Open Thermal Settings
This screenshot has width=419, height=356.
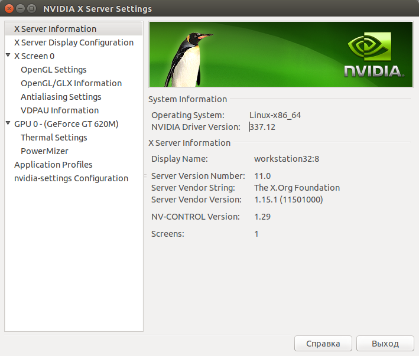click(54, 138)
